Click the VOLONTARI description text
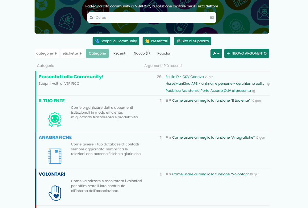 [106, 186]
